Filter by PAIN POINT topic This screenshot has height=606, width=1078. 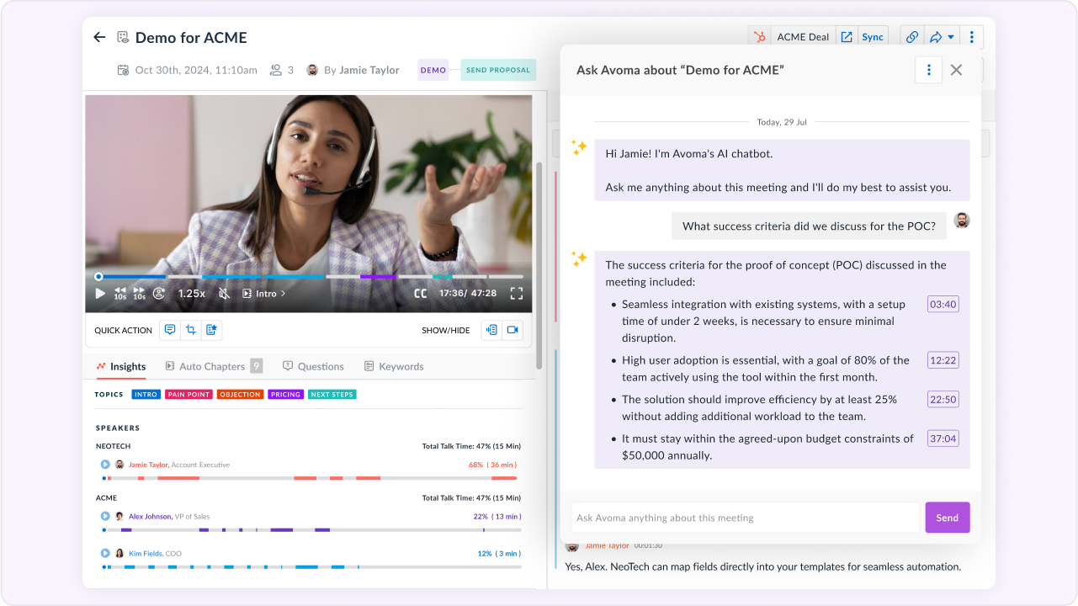pyautogui.click(x=189, y=394)
